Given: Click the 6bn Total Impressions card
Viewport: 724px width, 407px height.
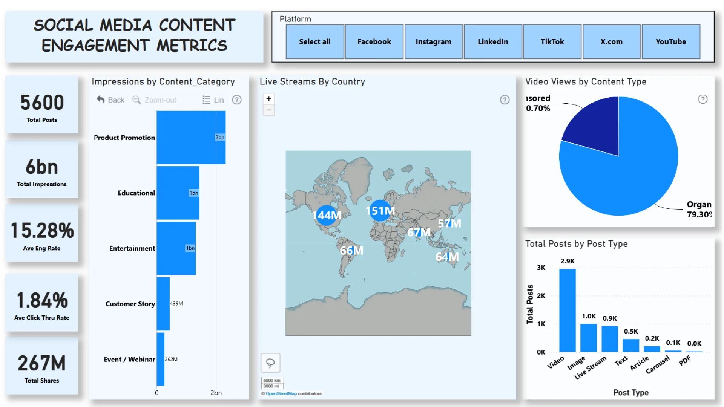Looking at the screenshot, I should click(42, 170).
